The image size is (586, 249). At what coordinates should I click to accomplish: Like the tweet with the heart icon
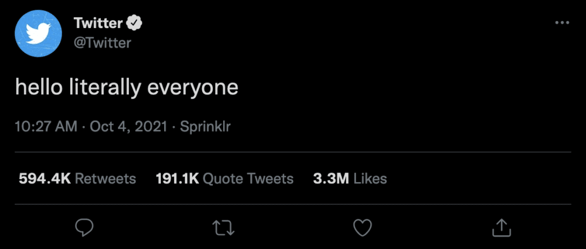pos(362,228)
